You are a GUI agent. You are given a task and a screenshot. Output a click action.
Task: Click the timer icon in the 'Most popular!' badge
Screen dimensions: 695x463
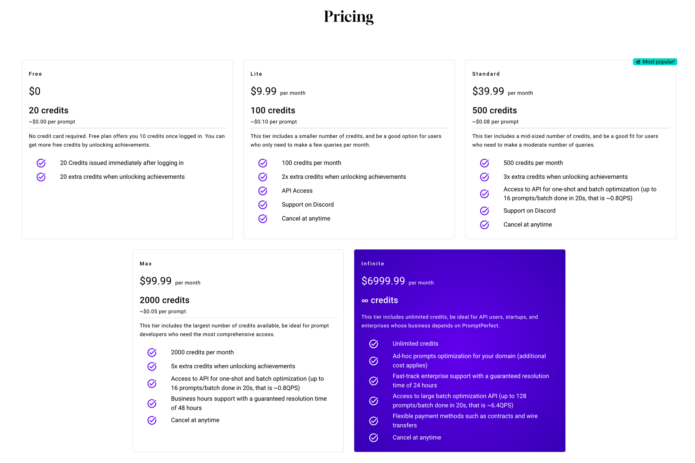pos(638,62)
